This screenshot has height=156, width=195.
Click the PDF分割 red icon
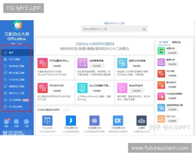click(x=161, y=73)
